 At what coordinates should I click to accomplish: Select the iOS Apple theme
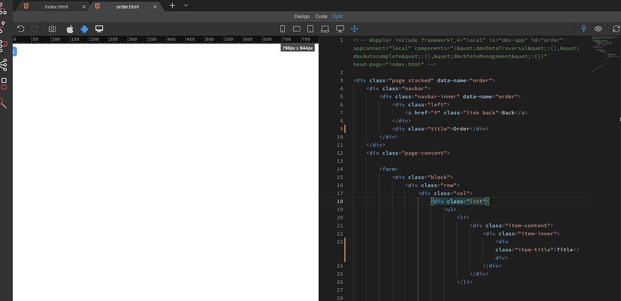(x=70, y=29)
